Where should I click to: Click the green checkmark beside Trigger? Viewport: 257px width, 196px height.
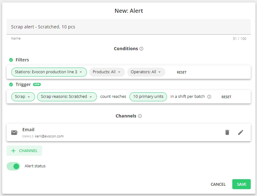[11, 85]
